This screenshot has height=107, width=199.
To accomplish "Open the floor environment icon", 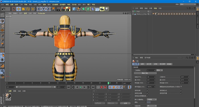I will 97,9.
